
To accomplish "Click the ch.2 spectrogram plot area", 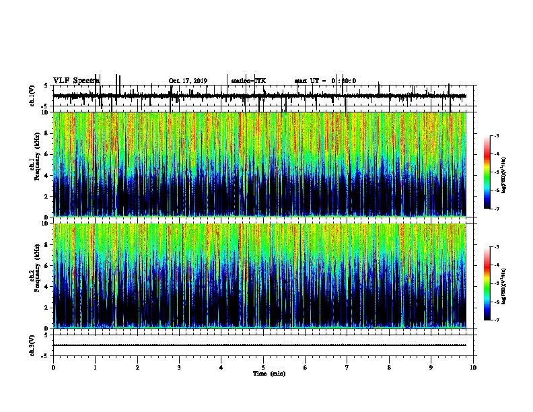I will [x=260, y=276].
